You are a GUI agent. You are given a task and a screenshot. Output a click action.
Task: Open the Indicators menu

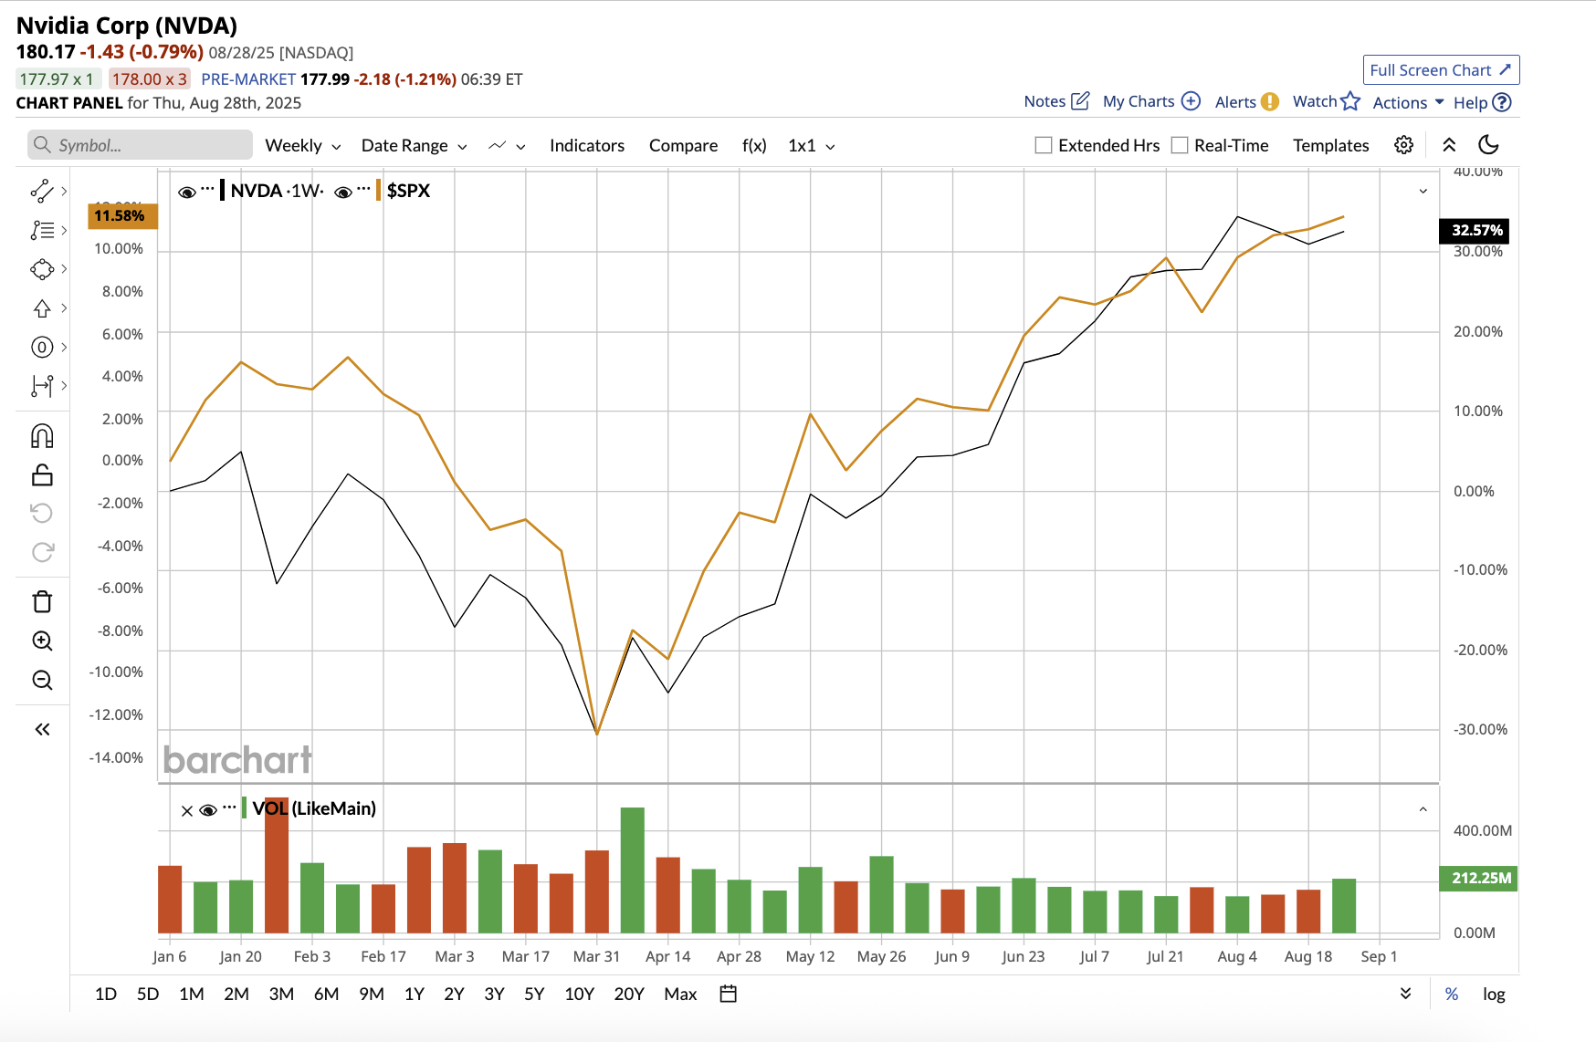[x=587, y=146]
